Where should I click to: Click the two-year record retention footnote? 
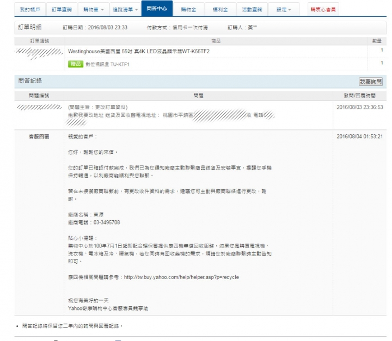coord(72,326)
